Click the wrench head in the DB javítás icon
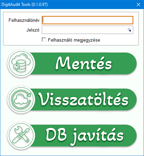144x156 pixels. (x=18, y=130)
